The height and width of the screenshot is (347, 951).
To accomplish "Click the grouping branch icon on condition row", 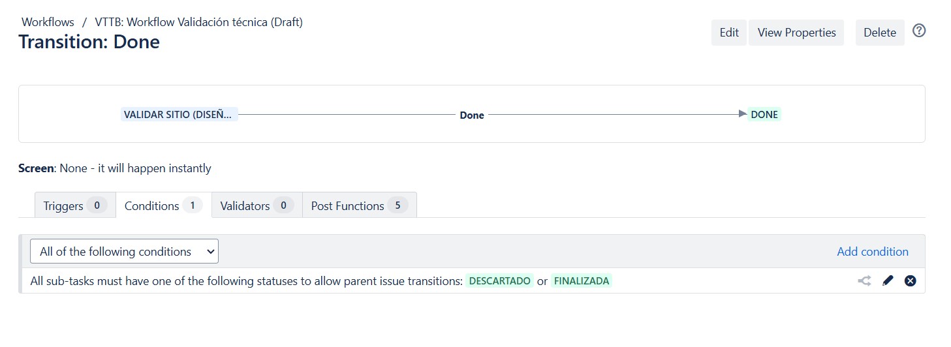I will click(865, 281).
